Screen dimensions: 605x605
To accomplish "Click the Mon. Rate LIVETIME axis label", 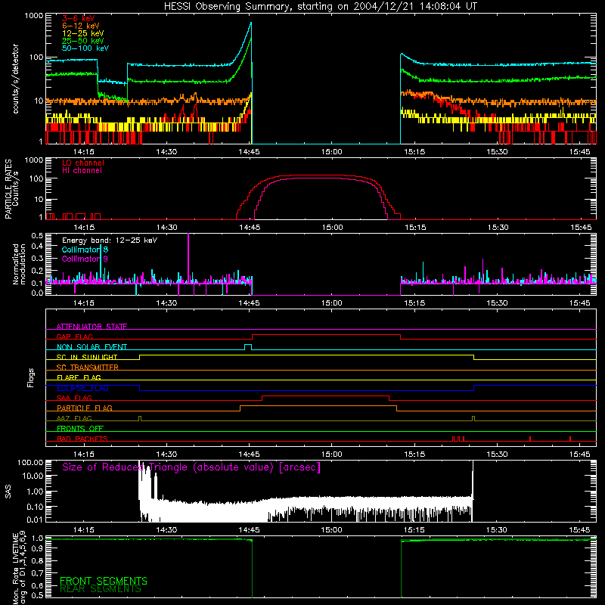I will click(16, 569).
